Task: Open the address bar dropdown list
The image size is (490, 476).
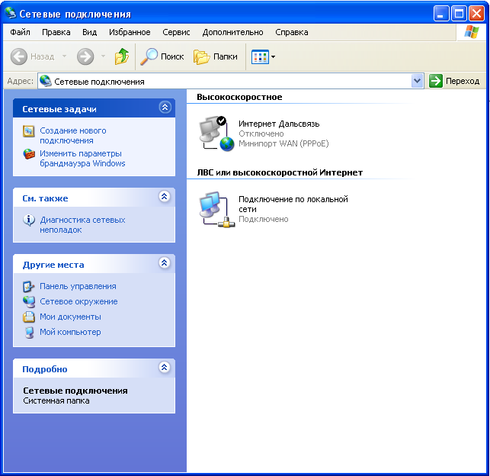Action: coord(417,81)
